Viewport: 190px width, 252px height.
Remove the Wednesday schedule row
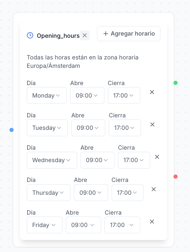tap(157, 157)
